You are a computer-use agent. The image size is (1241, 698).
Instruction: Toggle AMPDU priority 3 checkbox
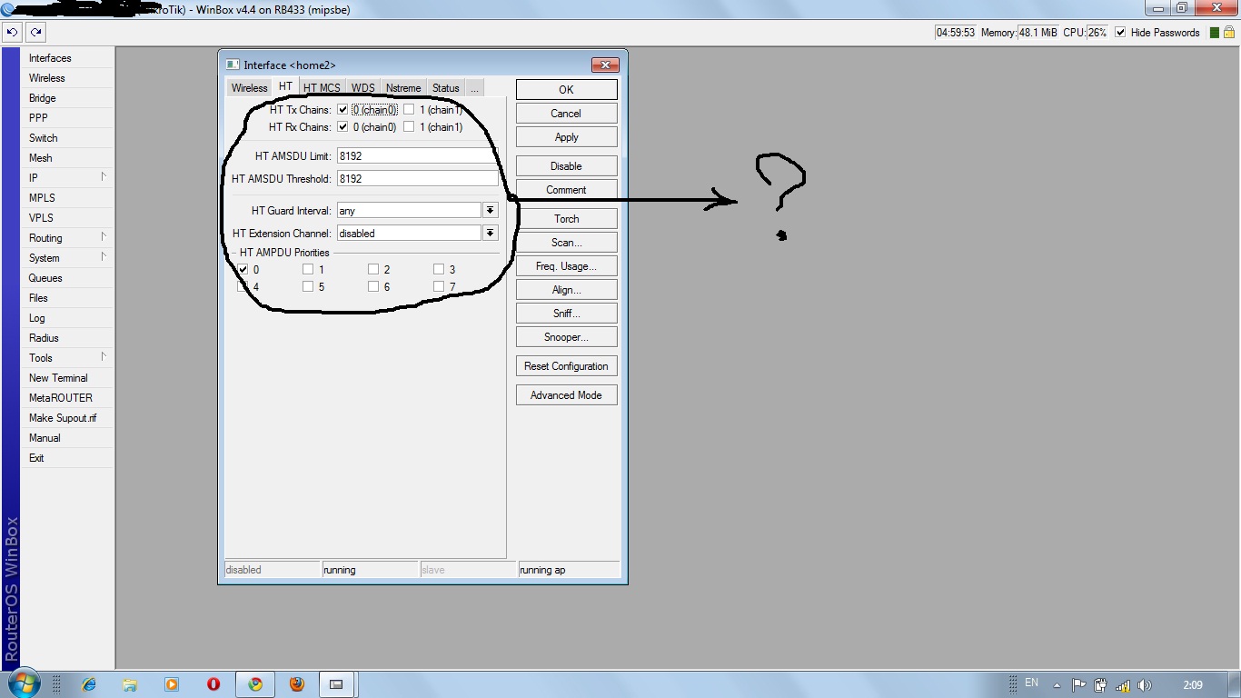(439, 269)
